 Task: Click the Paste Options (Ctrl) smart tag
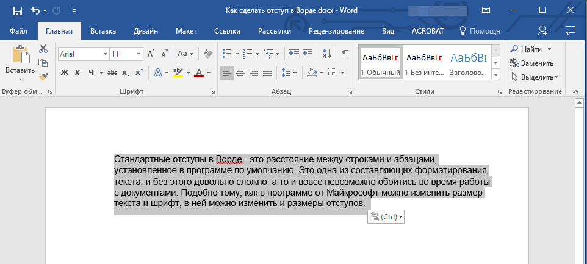point(386,216)
